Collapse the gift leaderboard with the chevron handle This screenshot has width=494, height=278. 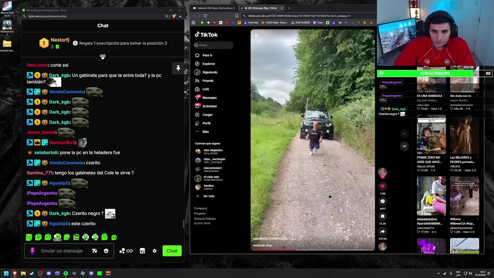[x=103, y=57]
